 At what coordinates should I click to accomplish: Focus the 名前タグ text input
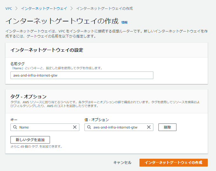click(x=82, y=75)
